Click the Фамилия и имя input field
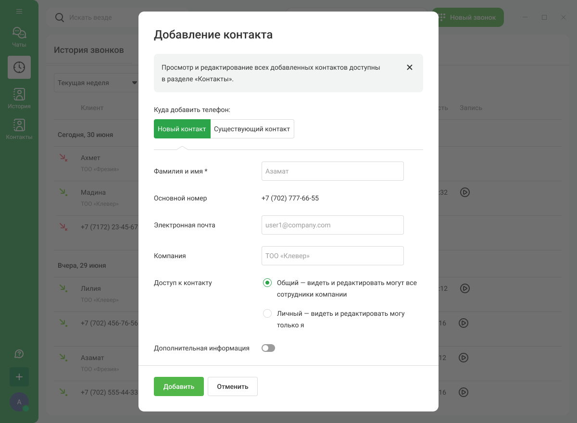 tap(332, 171)
